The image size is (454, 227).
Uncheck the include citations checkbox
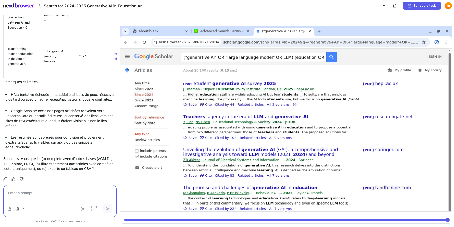coord(137,156)
